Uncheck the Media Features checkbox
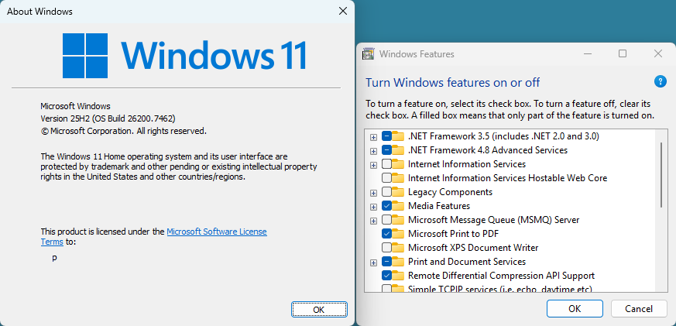Screen dimensions: 676x326 386,206
